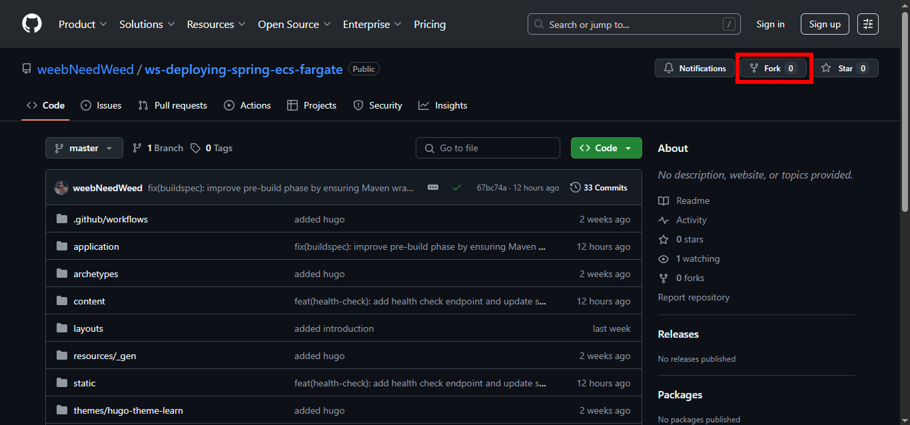Open the Pull requests tab
This screenshot has width=910, height=425.
point(173,105)
